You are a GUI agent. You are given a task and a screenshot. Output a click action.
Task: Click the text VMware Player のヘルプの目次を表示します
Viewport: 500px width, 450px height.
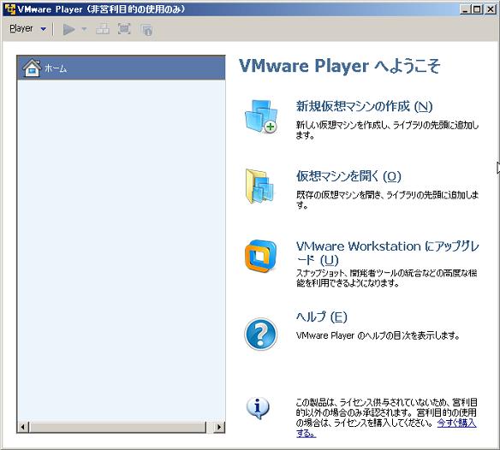[x=378, y=335]
